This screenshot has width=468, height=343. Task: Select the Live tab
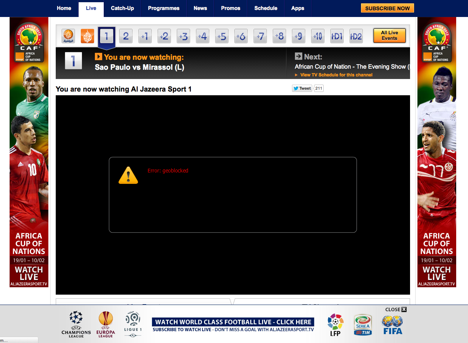coord(91,9)
